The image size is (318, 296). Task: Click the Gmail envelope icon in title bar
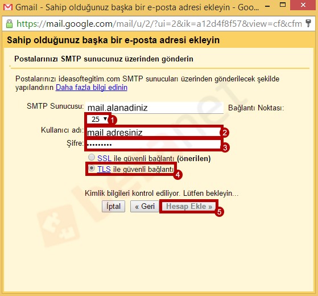click(8, 7)
